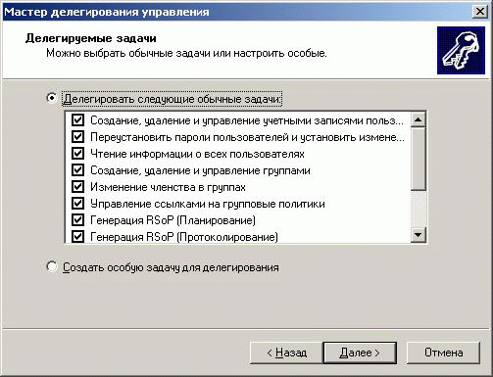
Task: Select the delegate common tasks radio button
Action: [x=52, y=98]
